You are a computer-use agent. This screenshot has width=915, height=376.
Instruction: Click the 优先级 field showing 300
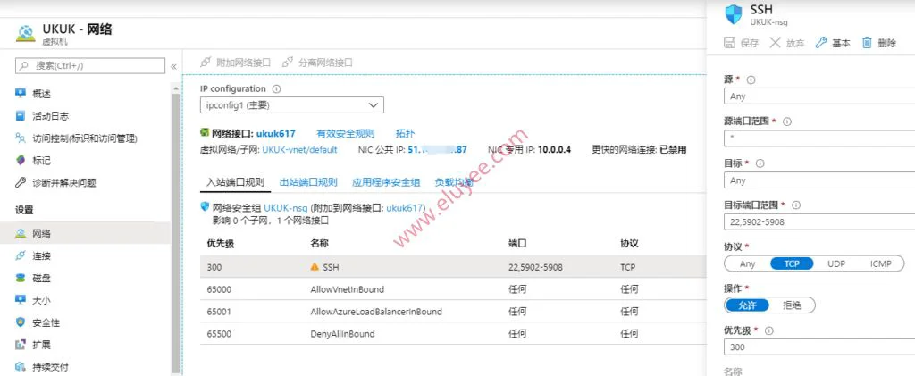point(818,347)
